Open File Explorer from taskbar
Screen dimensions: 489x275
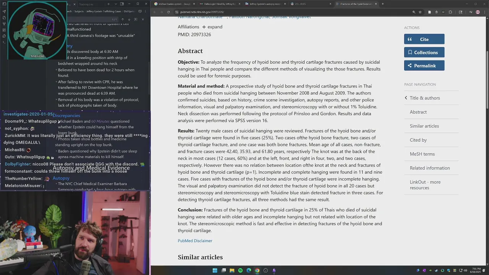tap(232, 270)
